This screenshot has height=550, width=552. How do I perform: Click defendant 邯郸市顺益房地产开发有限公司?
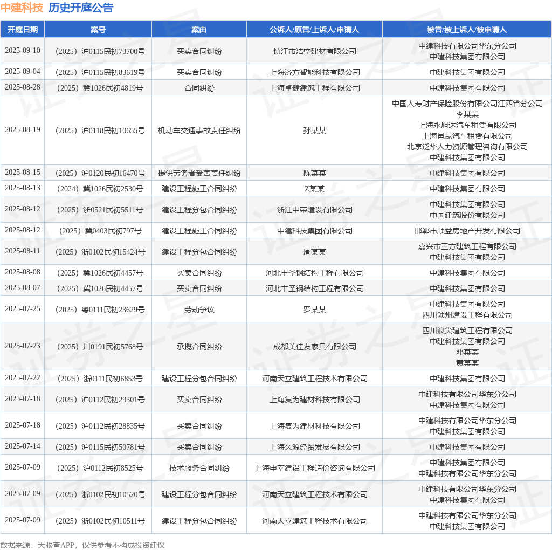(x=467, y=231)
